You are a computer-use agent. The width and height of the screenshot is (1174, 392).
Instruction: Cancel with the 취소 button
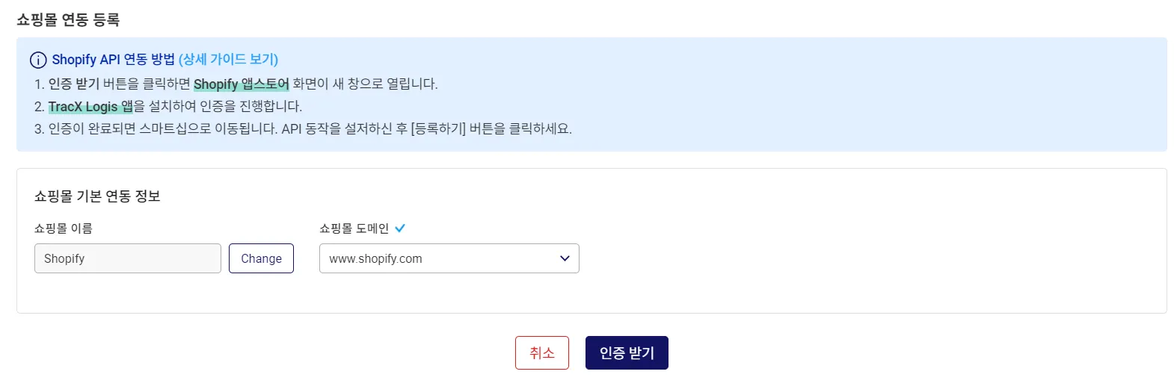click(541, 352)
